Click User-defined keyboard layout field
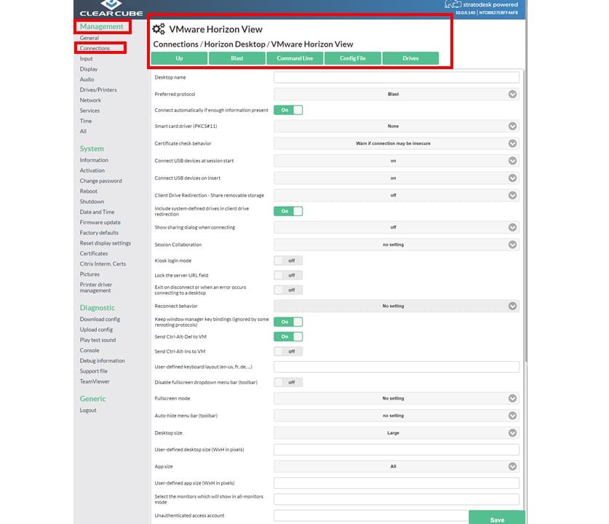 [396, 367]
